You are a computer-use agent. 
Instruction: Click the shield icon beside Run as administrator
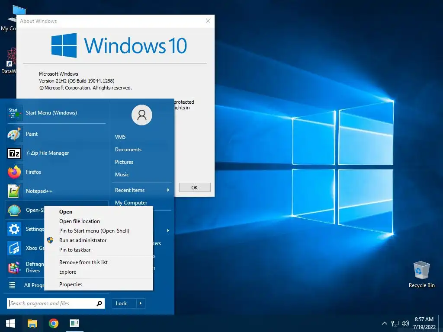(x=50, y=240)
